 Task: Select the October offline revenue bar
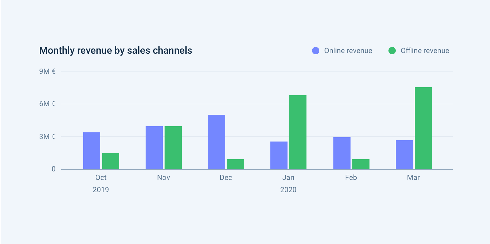[111, 161]
